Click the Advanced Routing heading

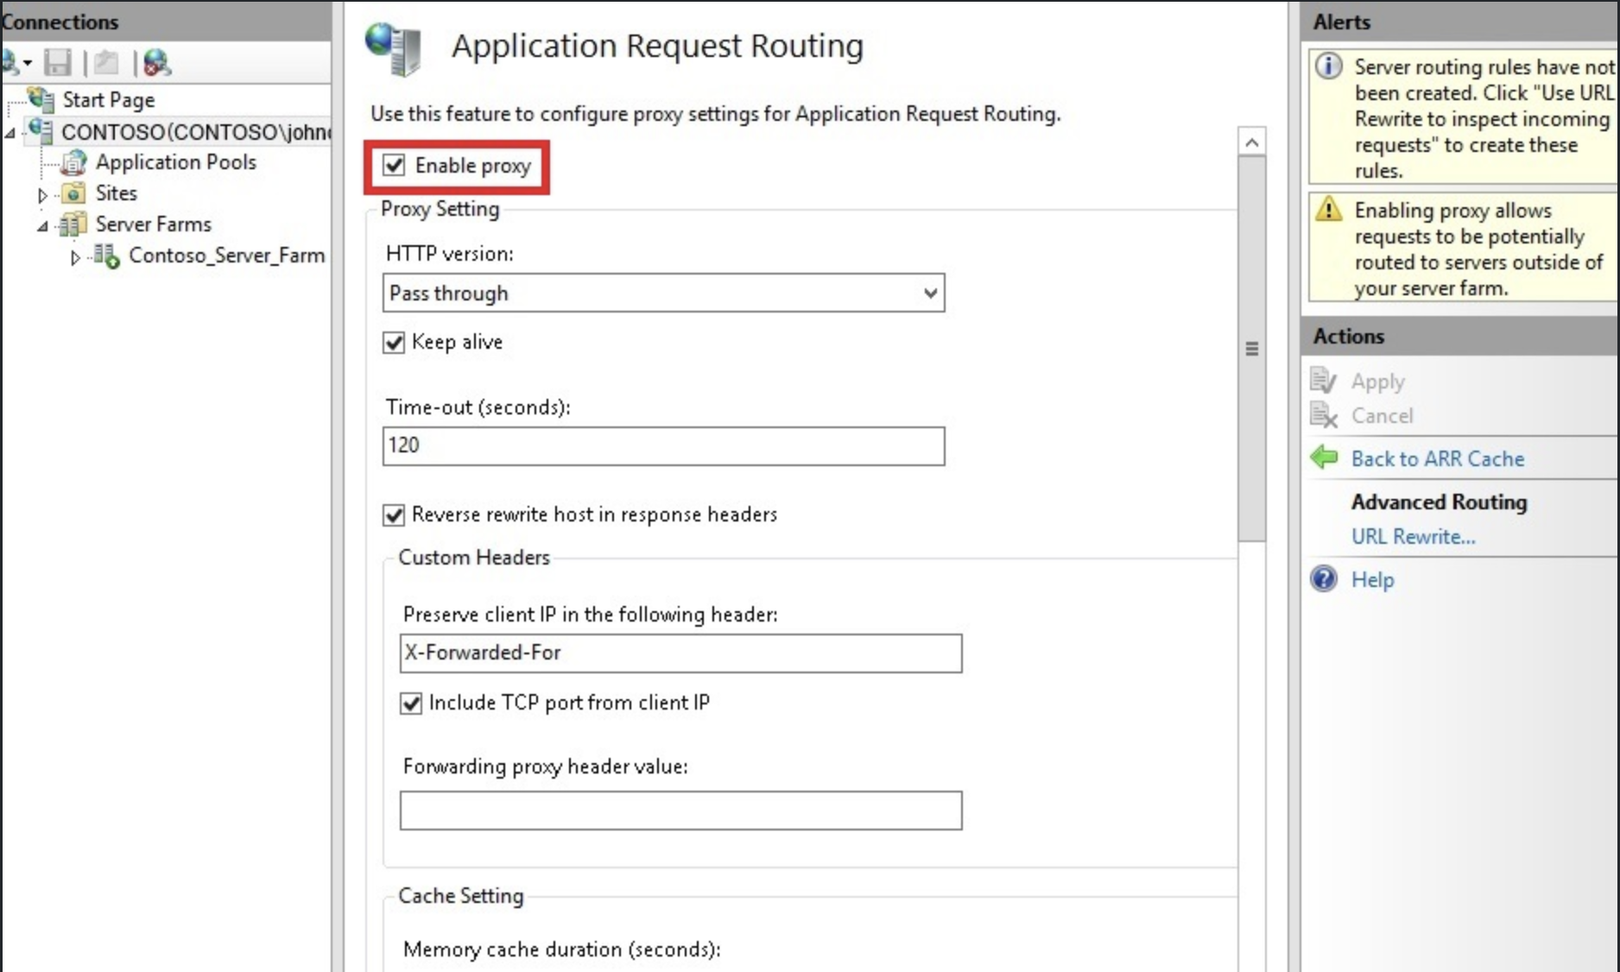click(x=1439, y=502)
